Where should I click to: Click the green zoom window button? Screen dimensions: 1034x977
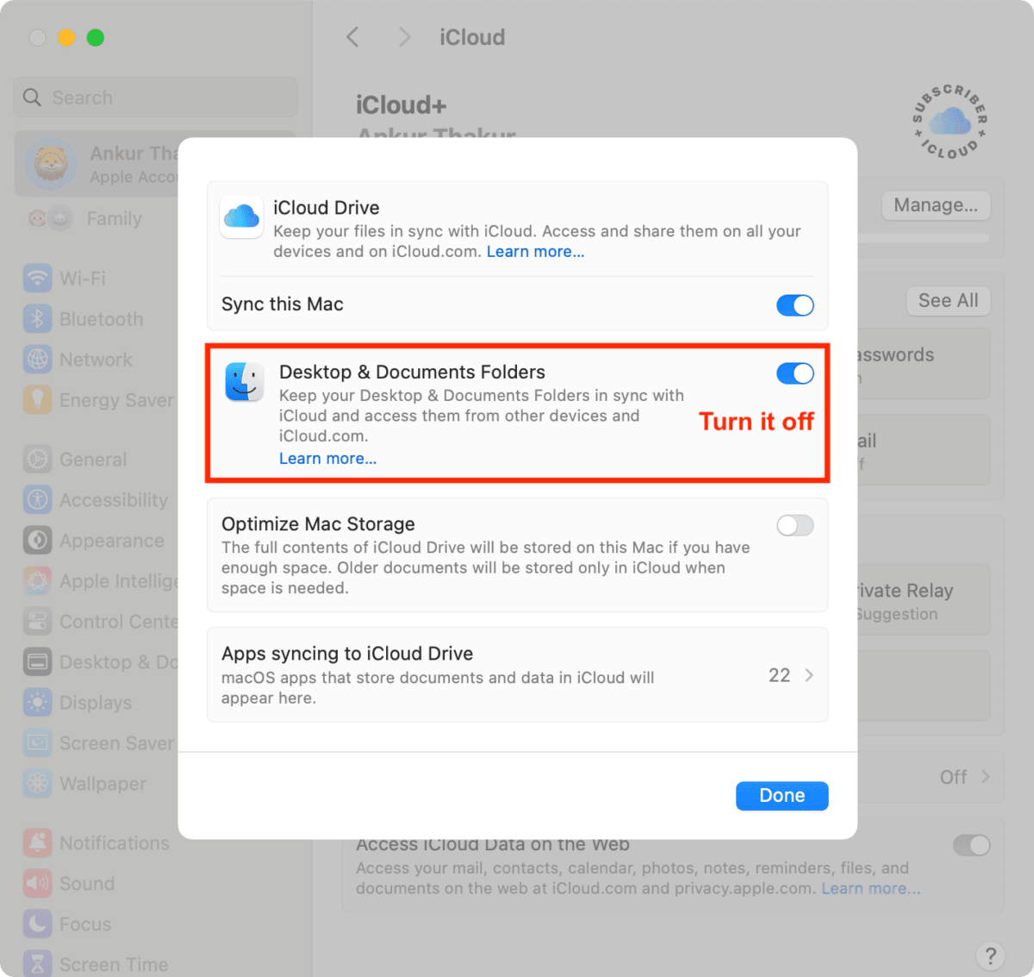point(96,37)
